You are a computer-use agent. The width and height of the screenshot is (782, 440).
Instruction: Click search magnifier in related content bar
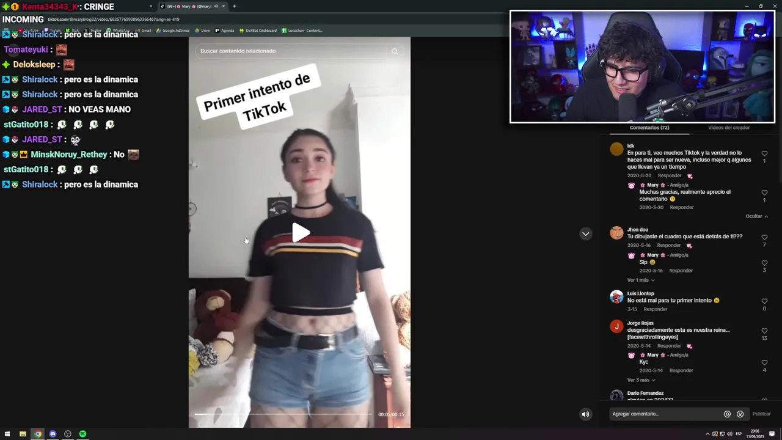[395, 51]
